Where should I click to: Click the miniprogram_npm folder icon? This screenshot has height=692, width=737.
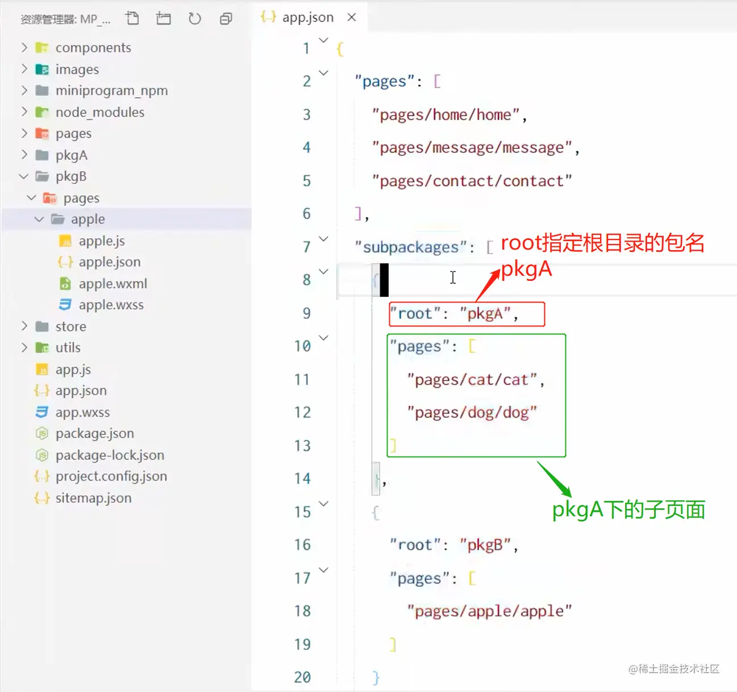(x=42, y=90)
